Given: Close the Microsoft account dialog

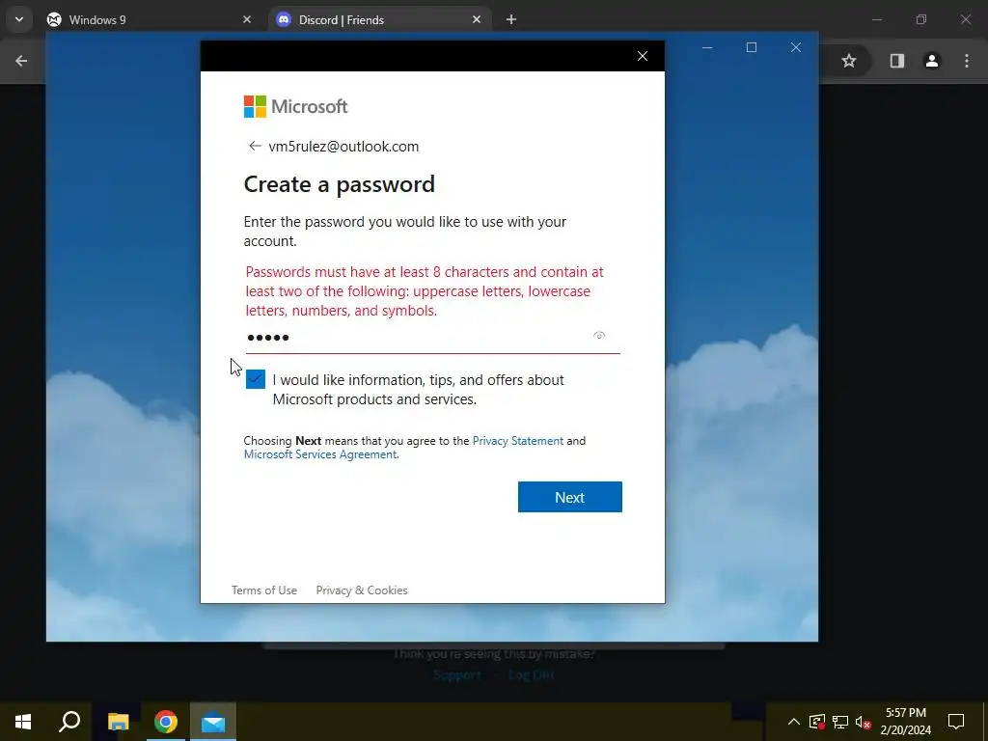Looking at the screenshot, I should point(642,56).
